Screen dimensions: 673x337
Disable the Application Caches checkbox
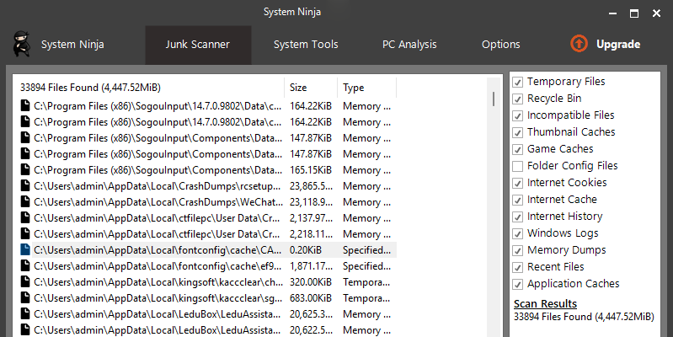(x=518, y=284)
